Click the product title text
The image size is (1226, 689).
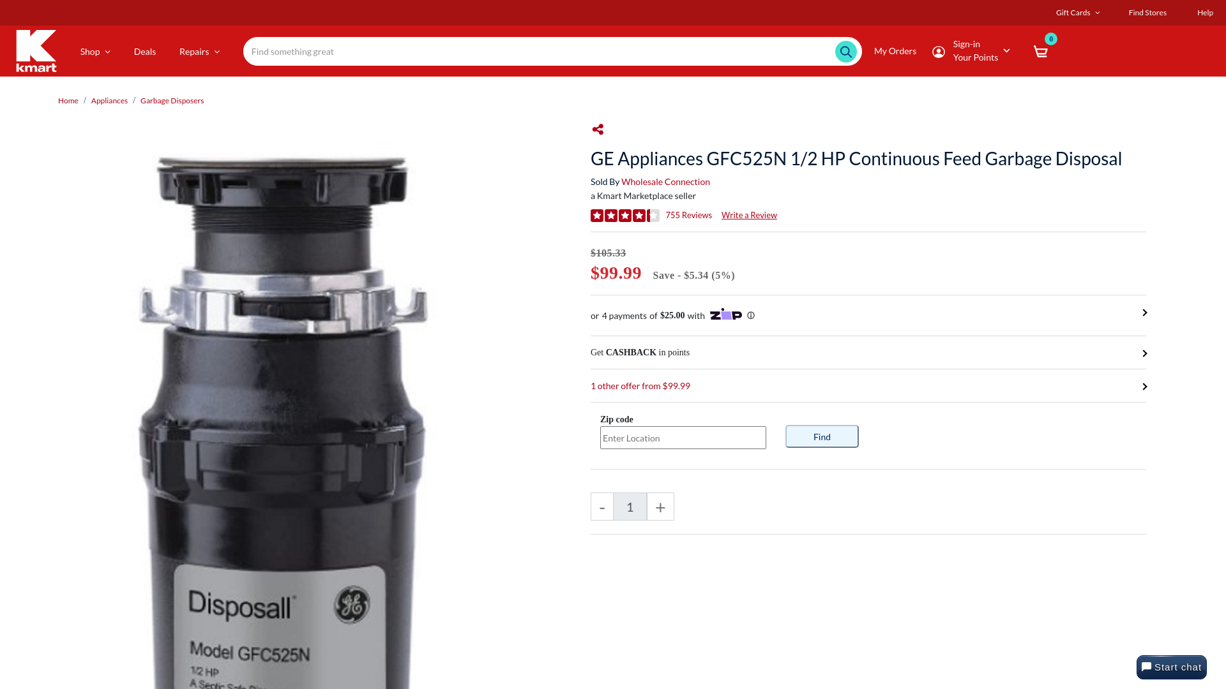coord(856,159)
